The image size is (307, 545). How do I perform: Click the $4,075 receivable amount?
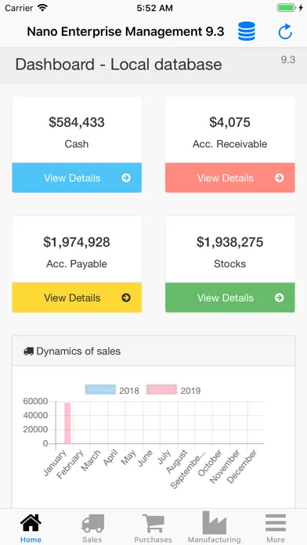229,122
